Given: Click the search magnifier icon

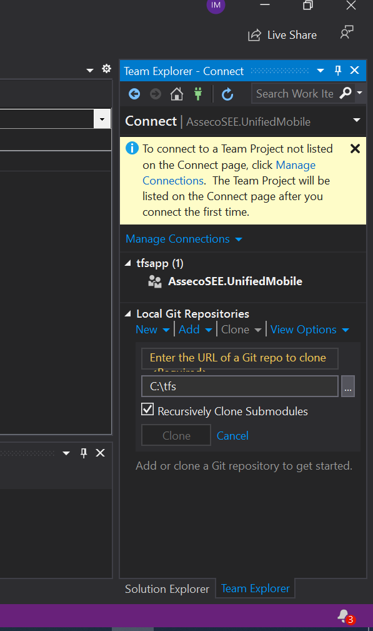Looking at the screenshot, I should pyautogui.click(x=346, y=93).
